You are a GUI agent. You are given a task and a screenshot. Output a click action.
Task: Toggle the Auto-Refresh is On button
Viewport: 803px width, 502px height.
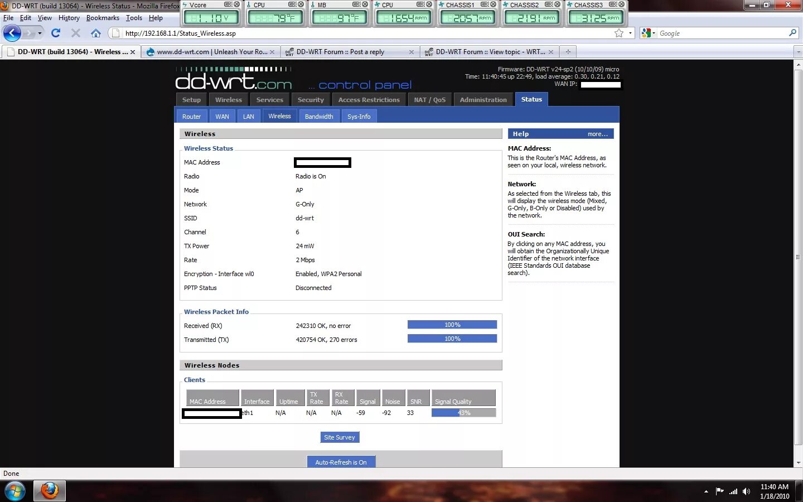[x=341, y=462]
